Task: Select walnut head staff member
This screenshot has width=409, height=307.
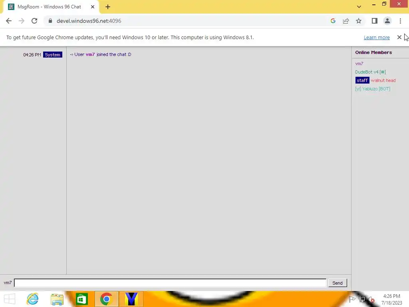Action: click(x=383, y=80)
